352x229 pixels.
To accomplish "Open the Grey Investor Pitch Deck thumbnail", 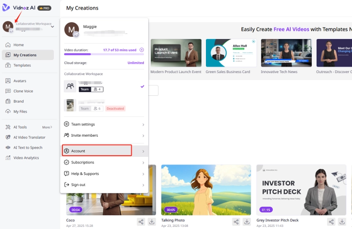I will pyautogui.click(x=301, y=190).
